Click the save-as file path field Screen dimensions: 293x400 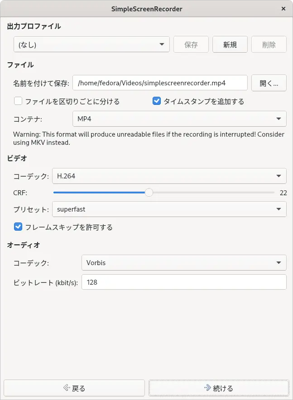[160, 83]
